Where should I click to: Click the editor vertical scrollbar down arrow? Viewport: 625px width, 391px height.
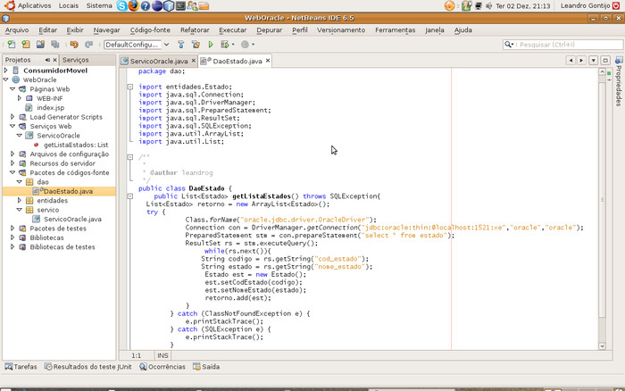coord(602,346)
